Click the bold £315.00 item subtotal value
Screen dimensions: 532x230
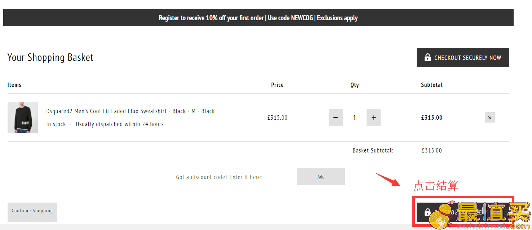pyautogui.click(x=432, y=118)
